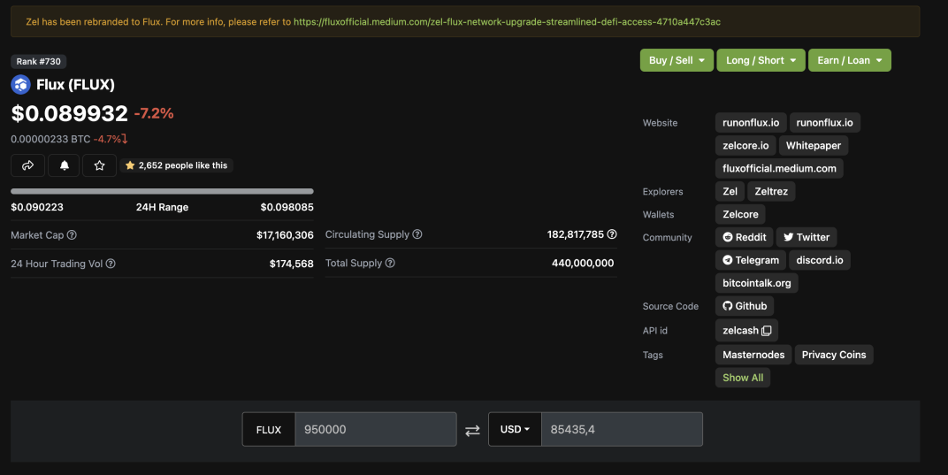The image size is (948, 475).
Task: Copy the zelcash API id
Action: coord(767,331)
